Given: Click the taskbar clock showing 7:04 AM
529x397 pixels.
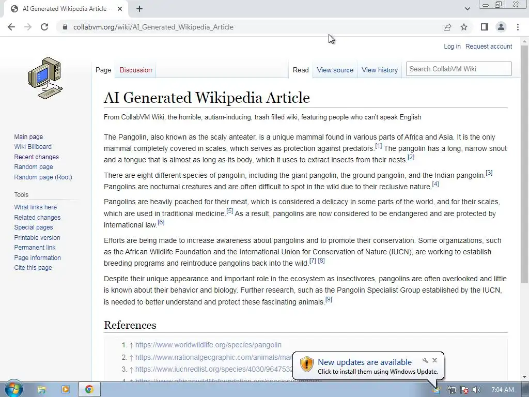Looking at the screenshot, I should coord(503,390).
